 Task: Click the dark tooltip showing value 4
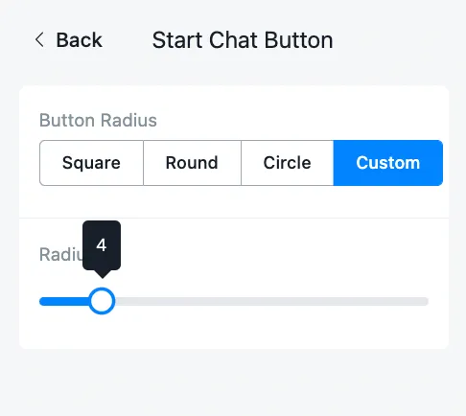point(102,245)
